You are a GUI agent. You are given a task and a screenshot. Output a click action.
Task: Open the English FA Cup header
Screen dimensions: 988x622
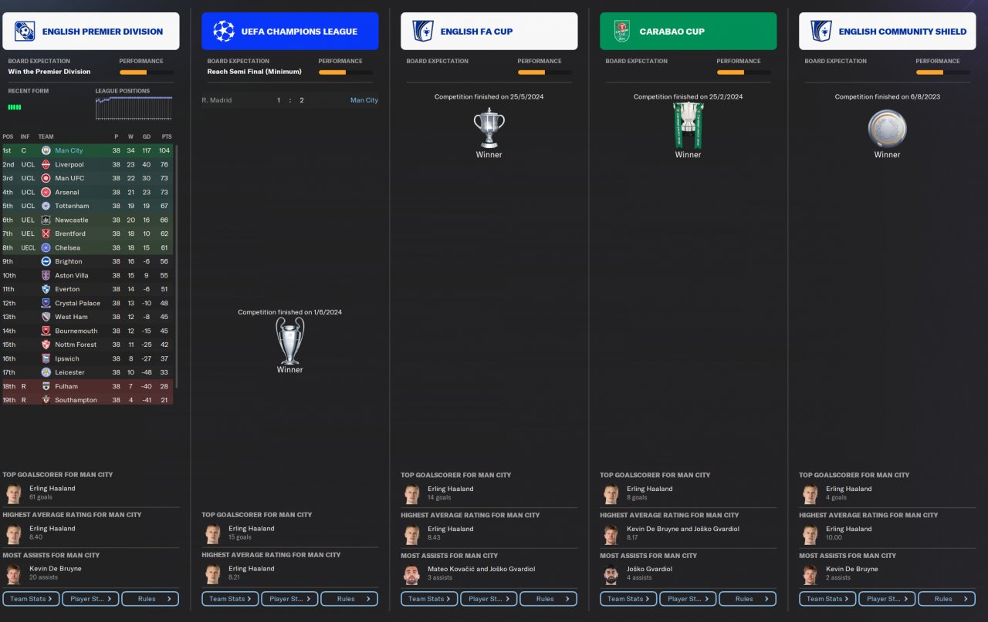(x=489, y=31)
